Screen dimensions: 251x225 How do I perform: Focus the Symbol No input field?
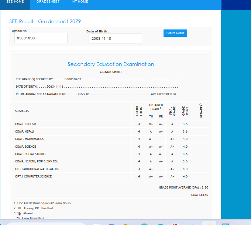tap(41, 38)
